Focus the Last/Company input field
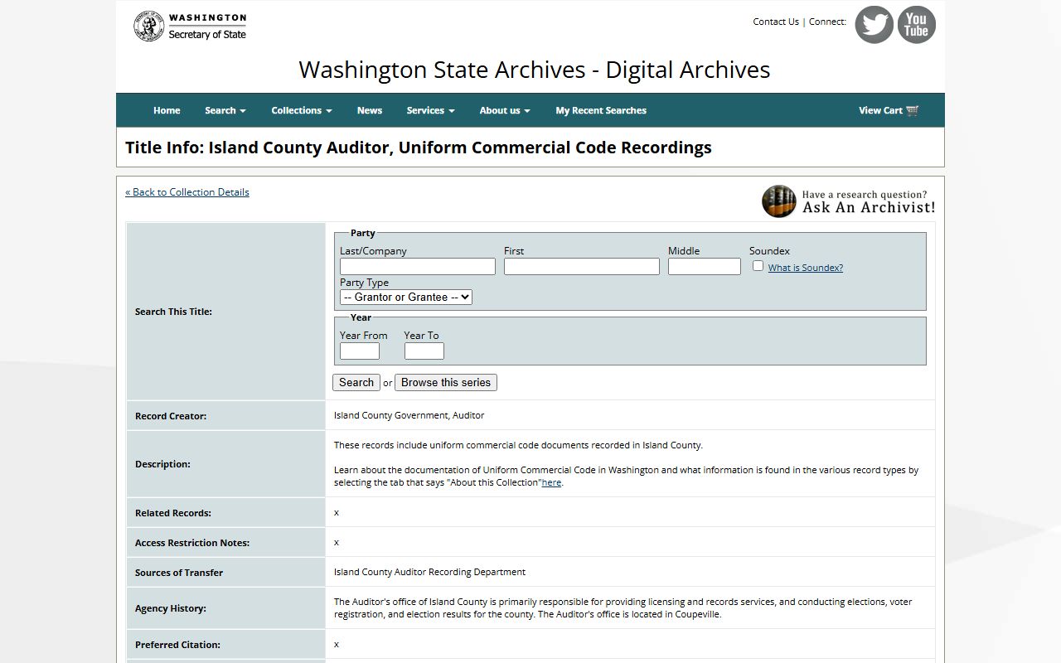The height and width of the screenshot is (663, 1061). coord(418,266)
